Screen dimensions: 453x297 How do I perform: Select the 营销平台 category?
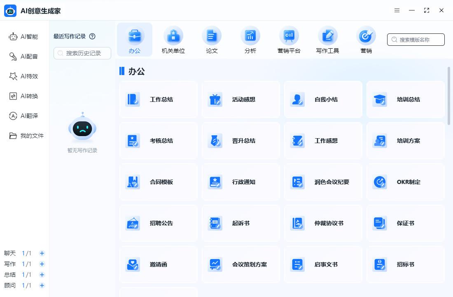click(289, 40)
